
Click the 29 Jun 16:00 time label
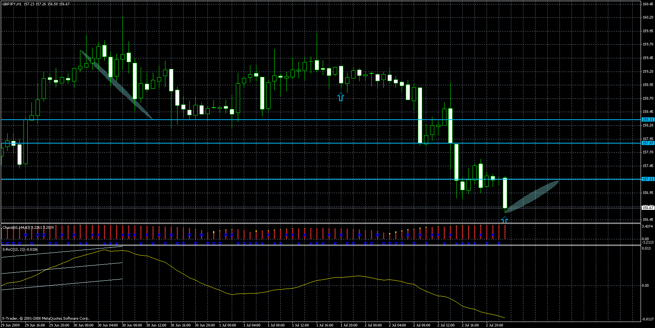(35, 325)
